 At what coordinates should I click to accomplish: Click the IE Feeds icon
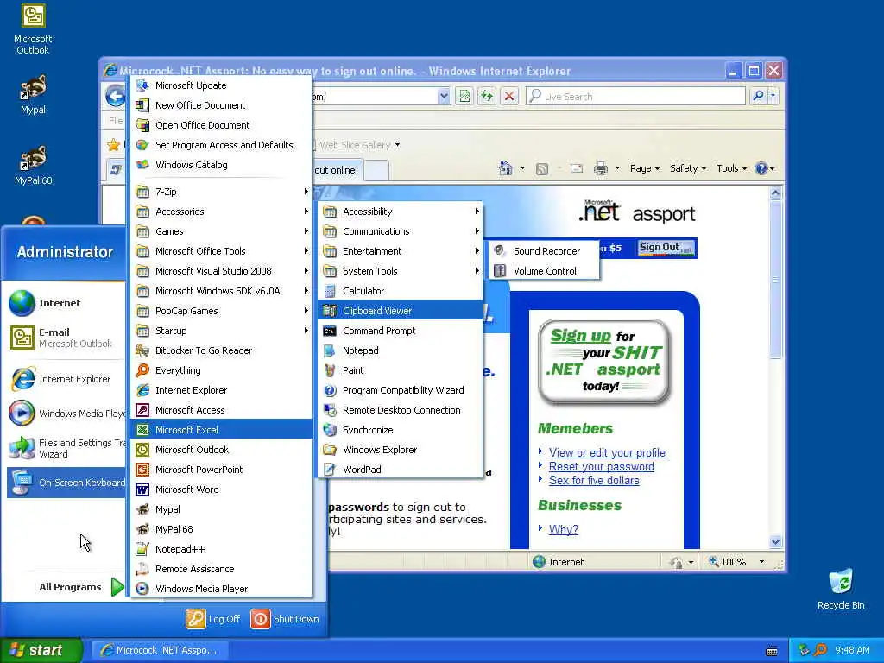[542, 168]
